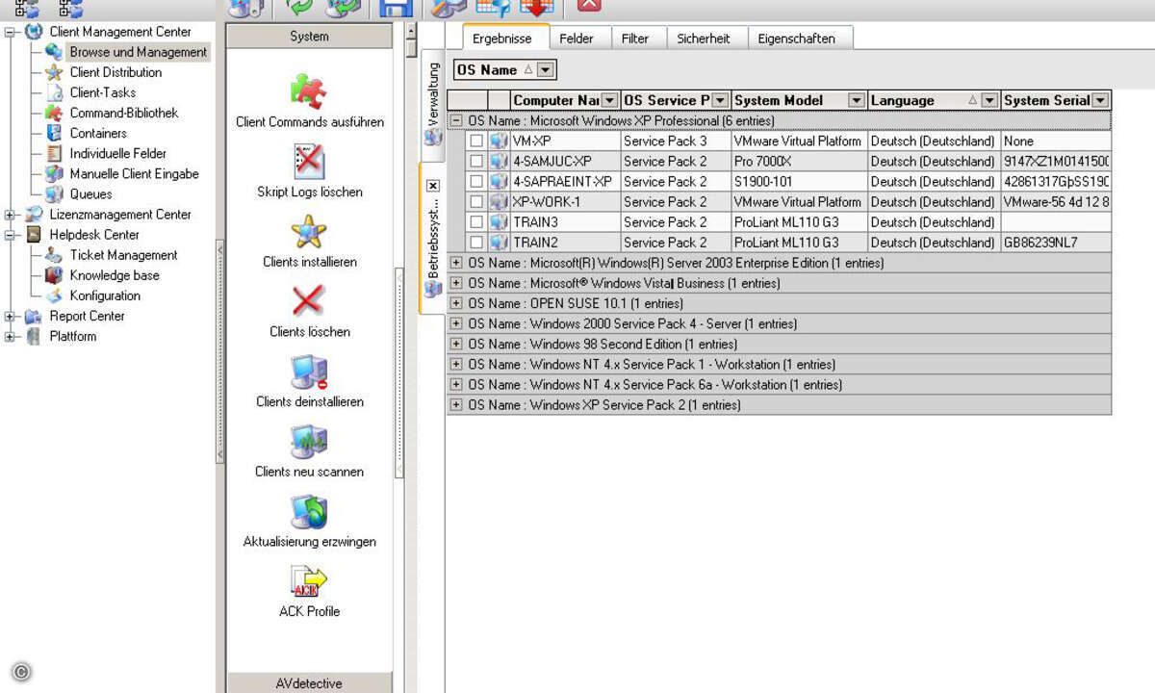Click the cell 'Pro 7000X'

pos(799,161)
